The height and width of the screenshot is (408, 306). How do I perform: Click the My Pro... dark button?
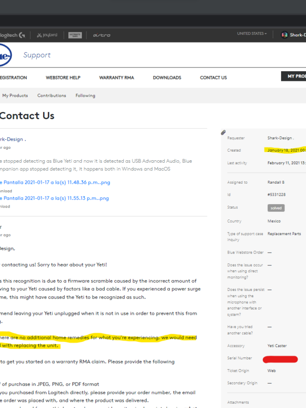click(294, 76)
